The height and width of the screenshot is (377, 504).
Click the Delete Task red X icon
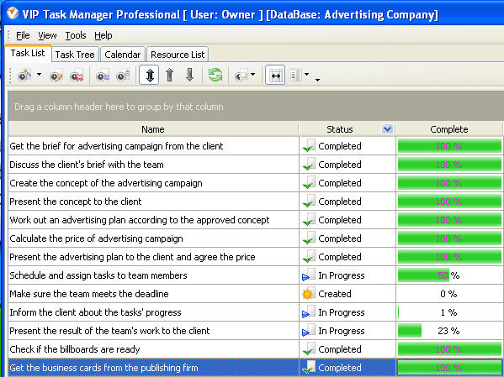(x=77, y=76)
